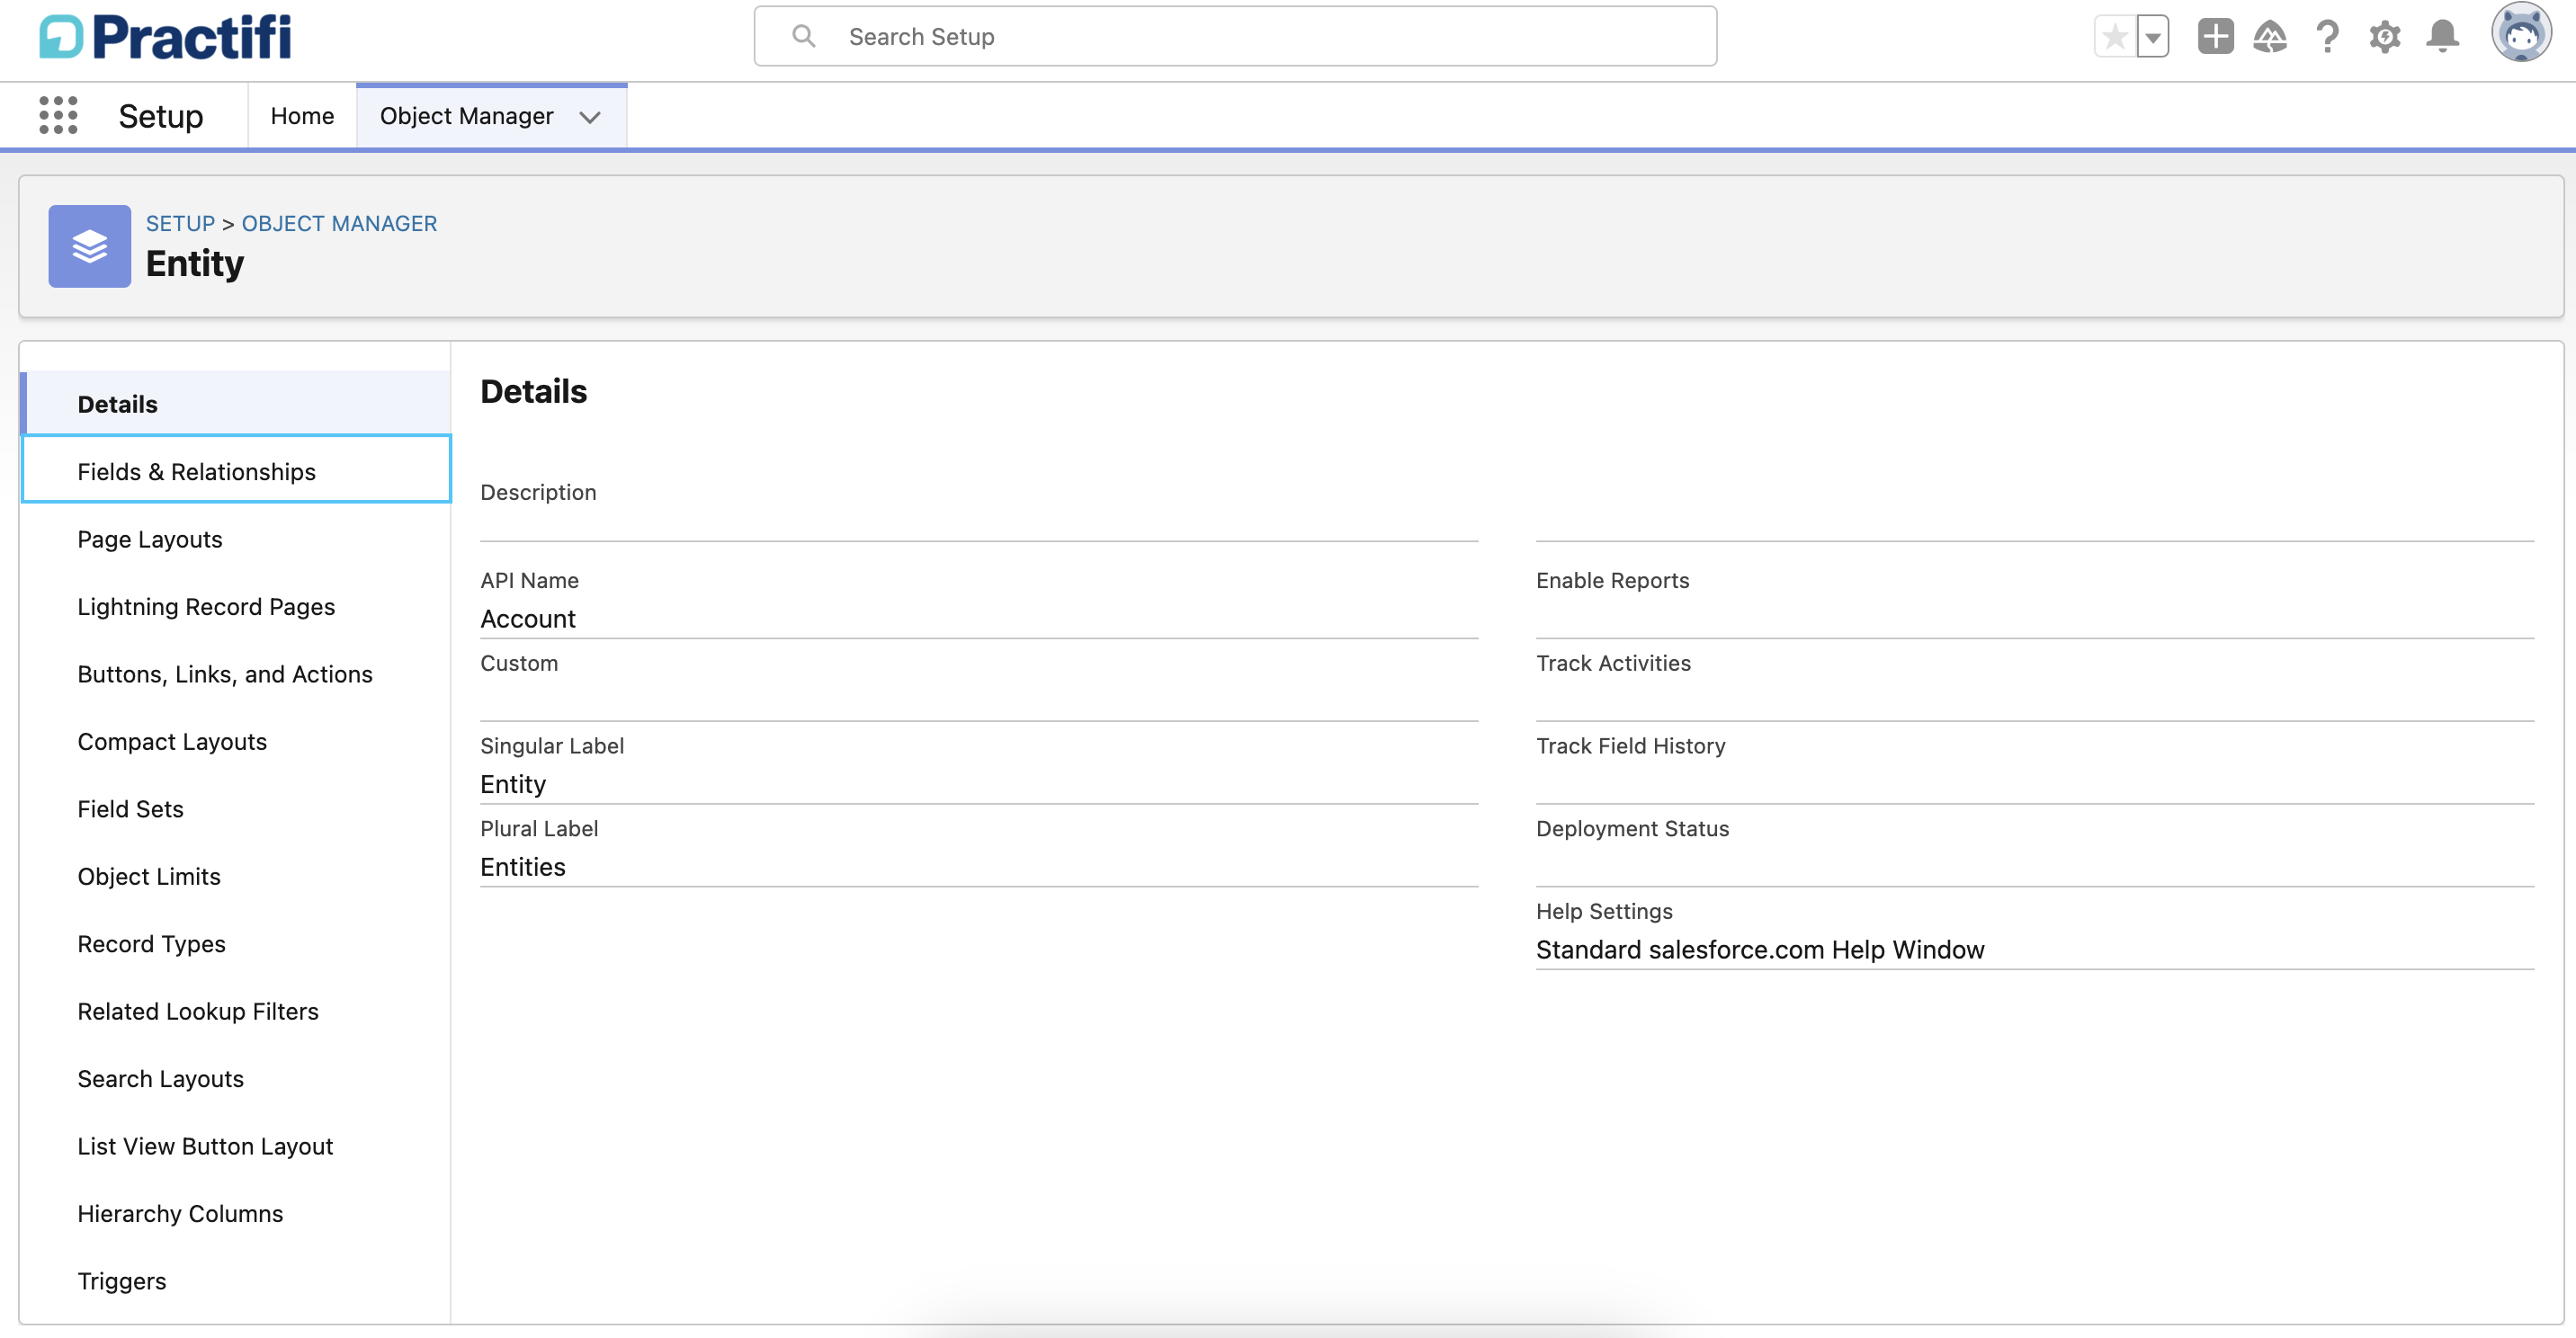Click the Entity object layers icon
Screen dimensions: 2576x1338
[89, 246]
